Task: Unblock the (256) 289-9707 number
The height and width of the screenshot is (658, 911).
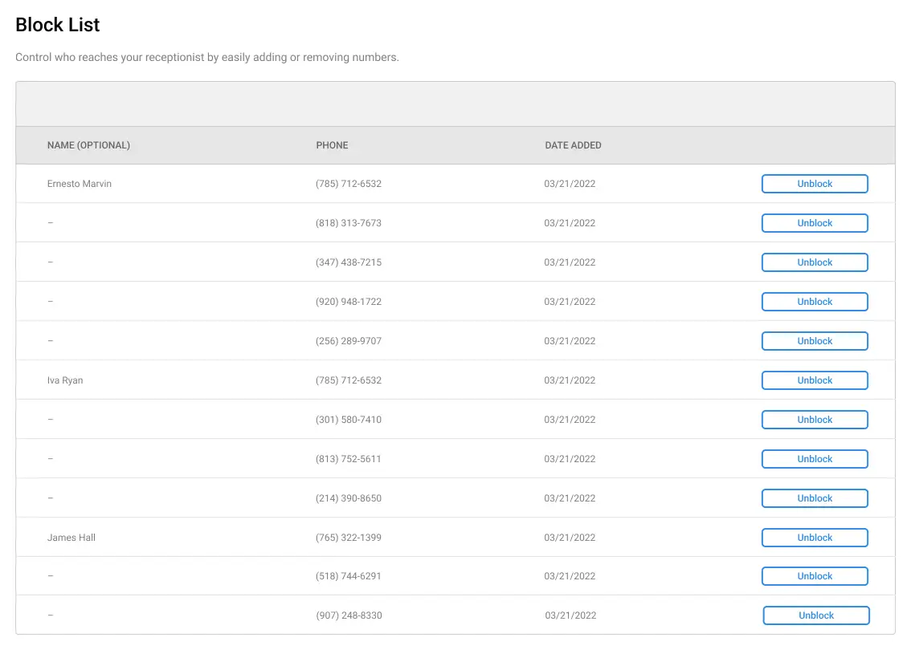Action: 815,341
